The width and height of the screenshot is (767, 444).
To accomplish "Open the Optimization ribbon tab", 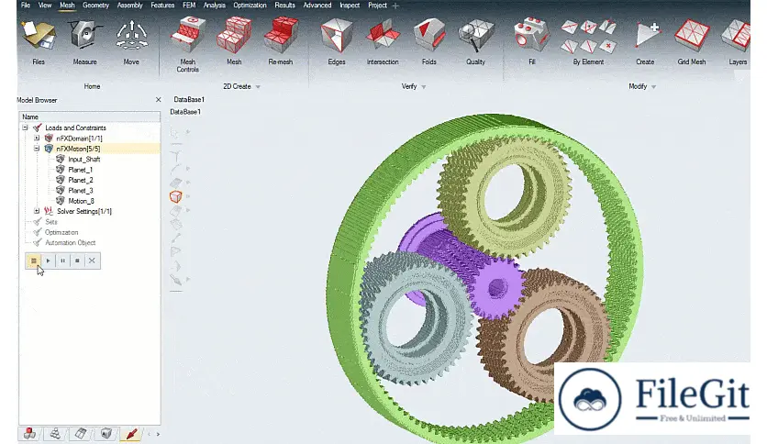I will click(x=250, y=6).
